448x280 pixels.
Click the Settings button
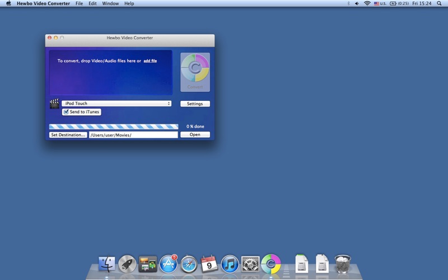click(x=195, y=104)
